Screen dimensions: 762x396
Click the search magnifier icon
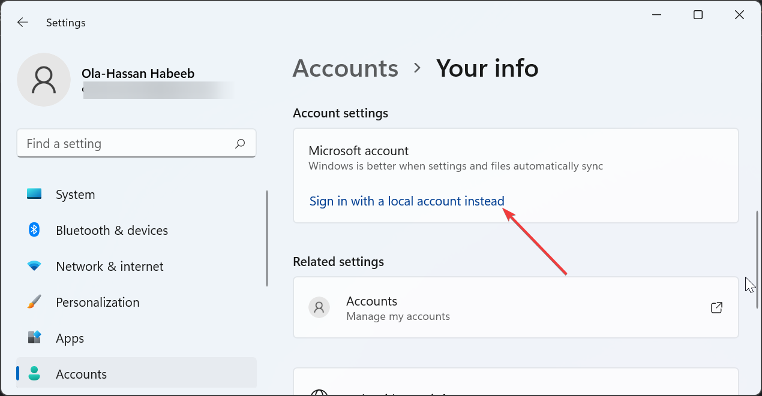240,144
